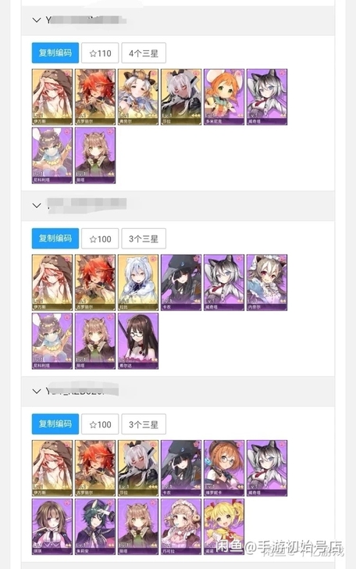Select the 4个三星 tag
Viewport: 356px width, 569px height.
click(144, 53)
